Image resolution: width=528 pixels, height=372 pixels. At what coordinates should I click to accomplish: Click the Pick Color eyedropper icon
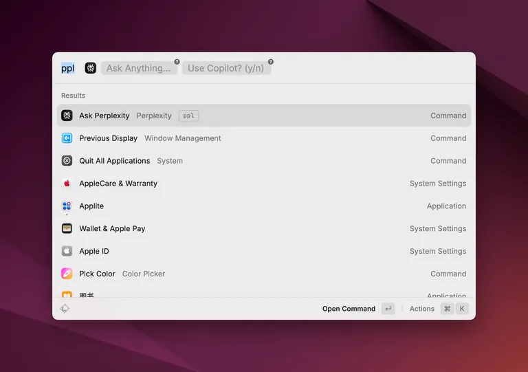[67, 274]
